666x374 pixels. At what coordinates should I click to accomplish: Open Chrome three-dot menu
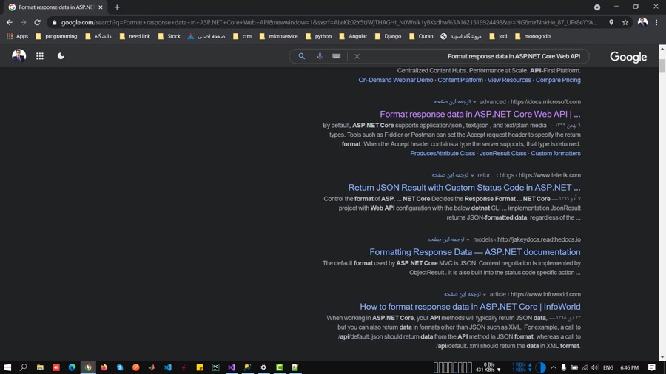tap(656, 22)
